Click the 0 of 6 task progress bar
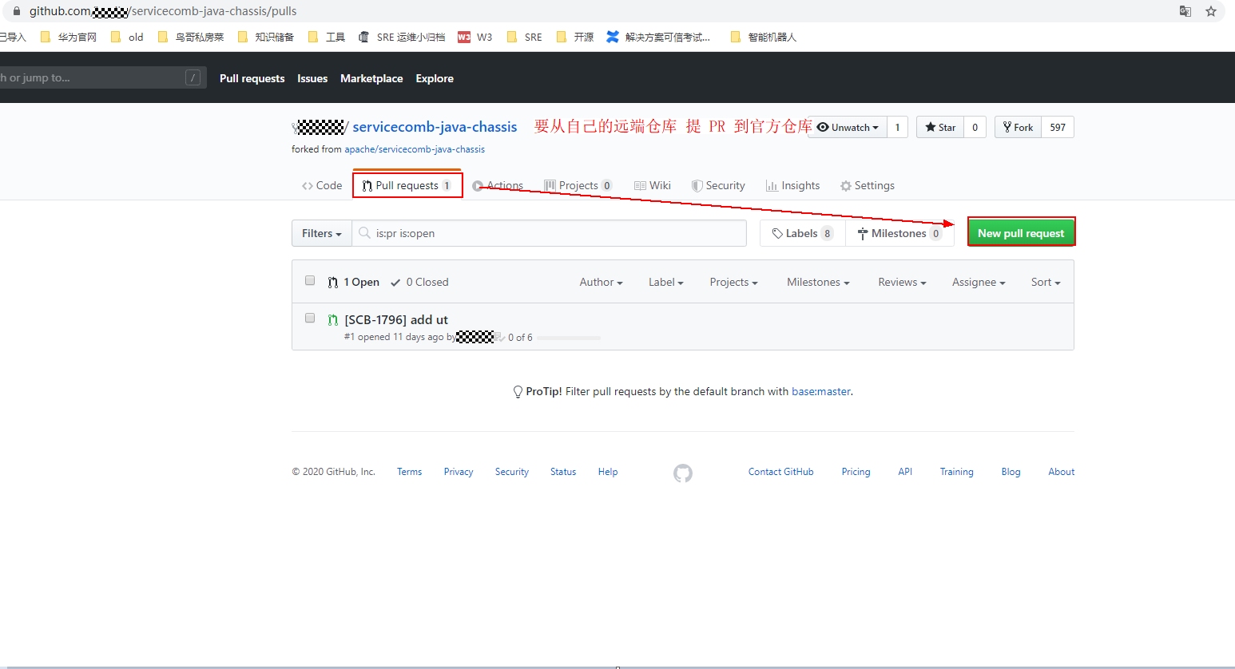The image size is (1235, 669). (568, 338)
